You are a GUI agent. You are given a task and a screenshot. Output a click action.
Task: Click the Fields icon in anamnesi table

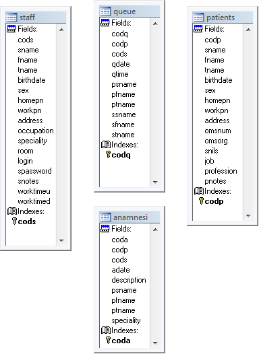click(105, 228)
